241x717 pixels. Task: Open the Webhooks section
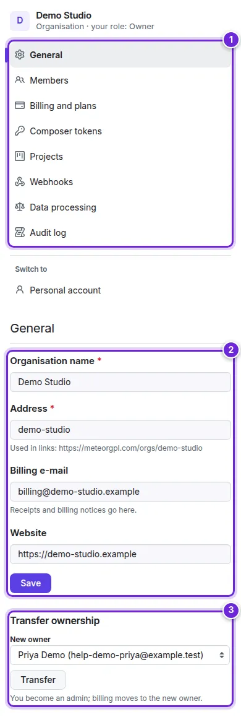pos(120,182)
